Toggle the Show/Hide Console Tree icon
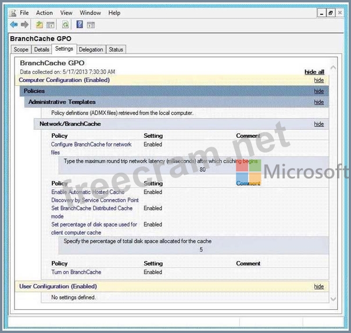 [x=51, y=25]
